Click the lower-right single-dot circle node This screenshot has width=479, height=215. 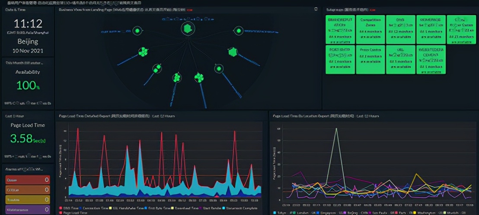219,69
